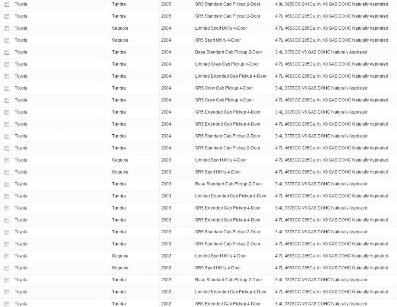
Task: Select checkbox for 2002 Tundra Base Standard Cab
Action: (x=7, y=280)
